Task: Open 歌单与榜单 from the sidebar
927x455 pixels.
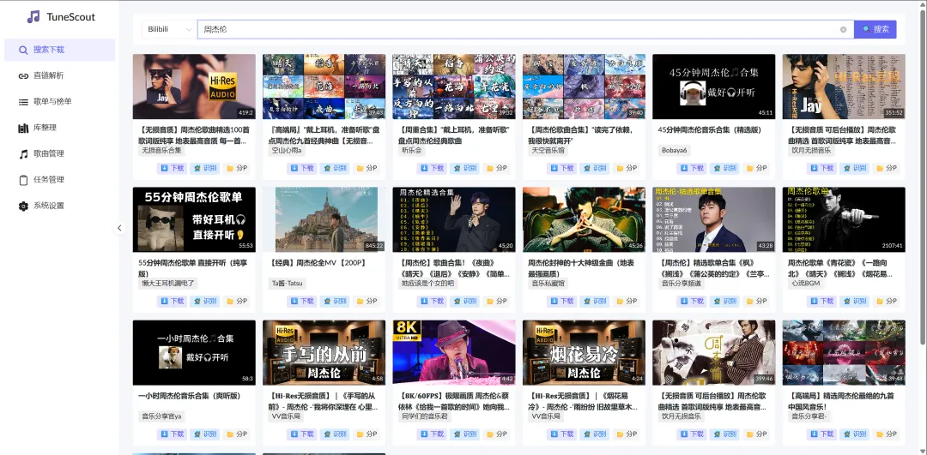Action: click(60, 101)
